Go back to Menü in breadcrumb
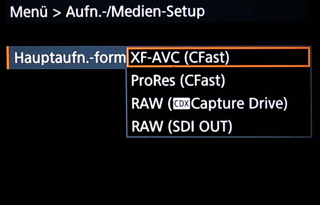320x205 pixels. [x=29, y=12]
